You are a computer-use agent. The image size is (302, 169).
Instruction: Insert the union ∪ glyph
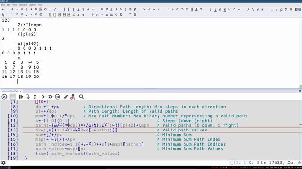(229, 9)
